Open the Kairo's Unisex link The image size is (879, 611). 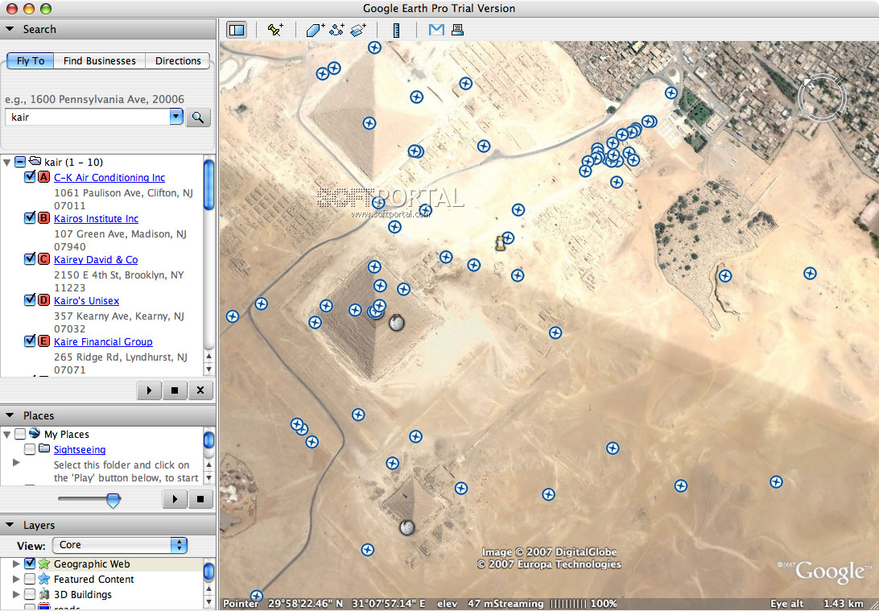86,300
